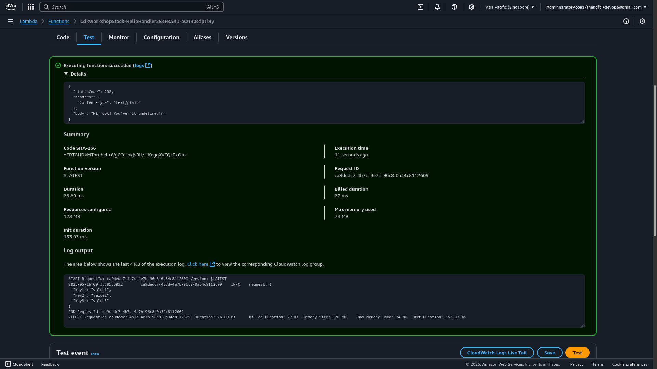The width and height of the screenshot is (657, 369).
Task: Focus the AWS search field
Action: (x=132, y=7)
